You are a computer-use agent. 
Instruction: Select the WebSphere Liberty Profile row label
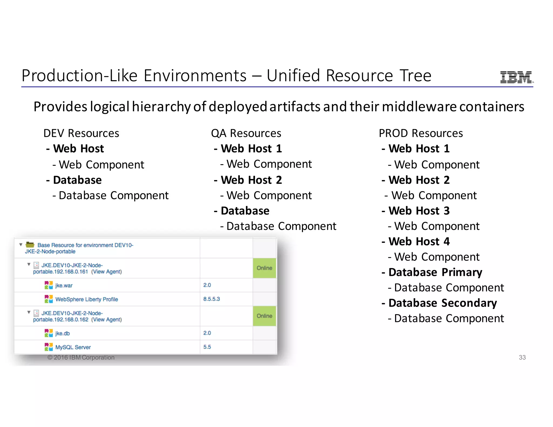coord(86,299)
